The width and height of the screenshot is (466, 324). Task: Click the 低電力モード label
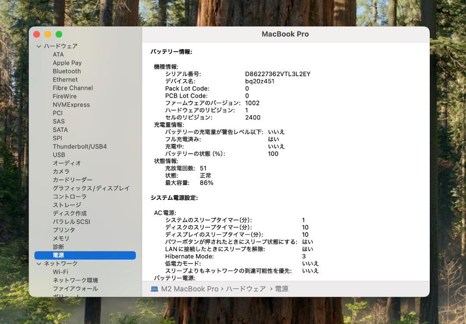point(183,263)
